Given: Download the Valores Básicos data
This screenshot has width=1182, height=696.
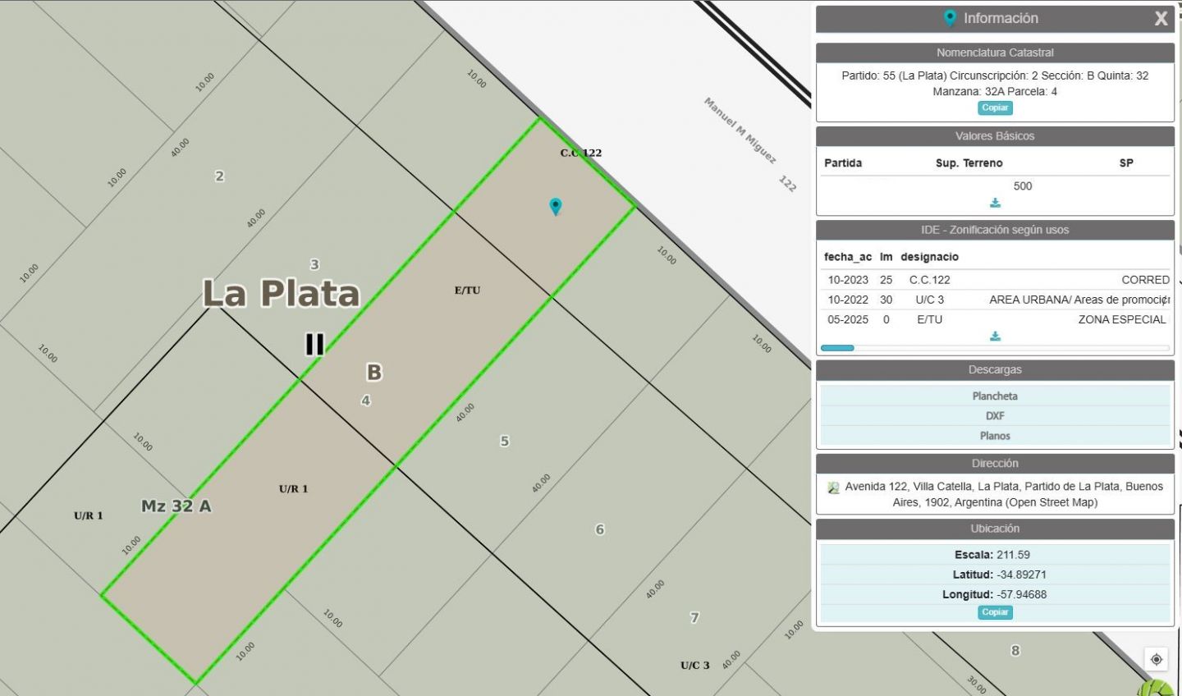Looking at the screenshot, I should tap(995, 203).
